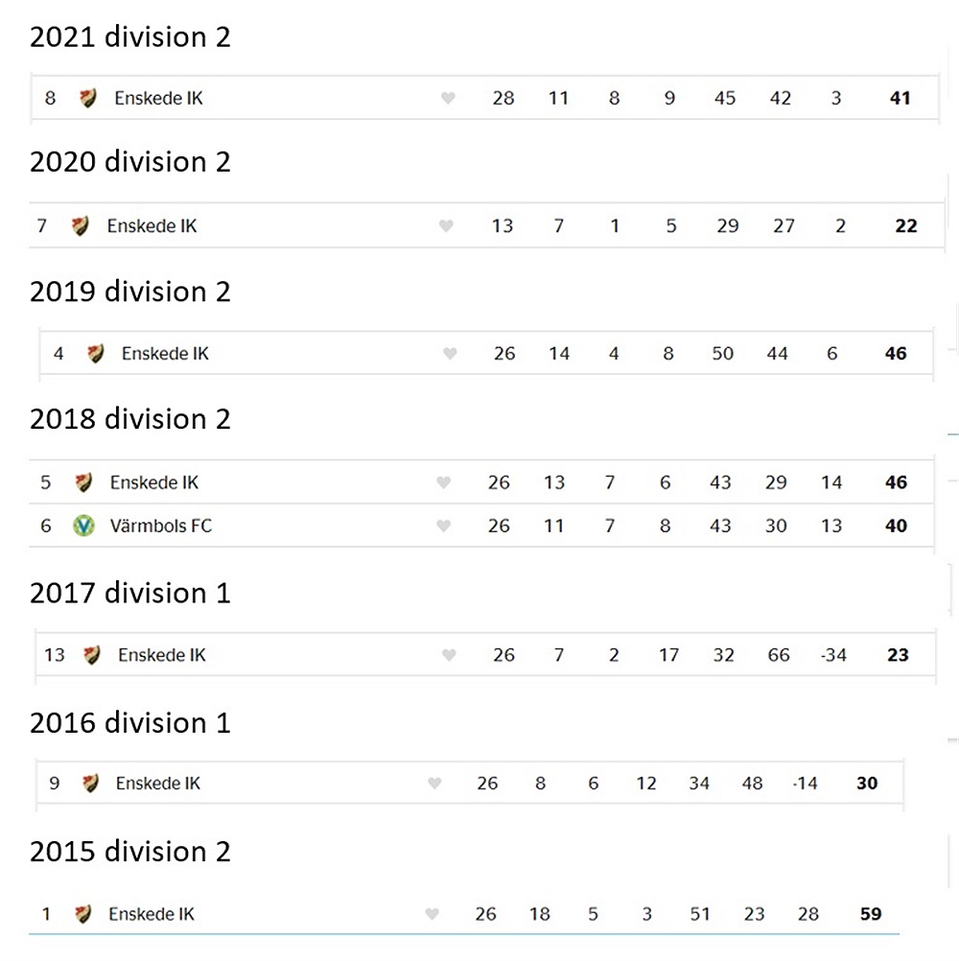959x961 pixels.
Task: Click Enskede IK crest in 2017 row
Action: click(91, 655)
